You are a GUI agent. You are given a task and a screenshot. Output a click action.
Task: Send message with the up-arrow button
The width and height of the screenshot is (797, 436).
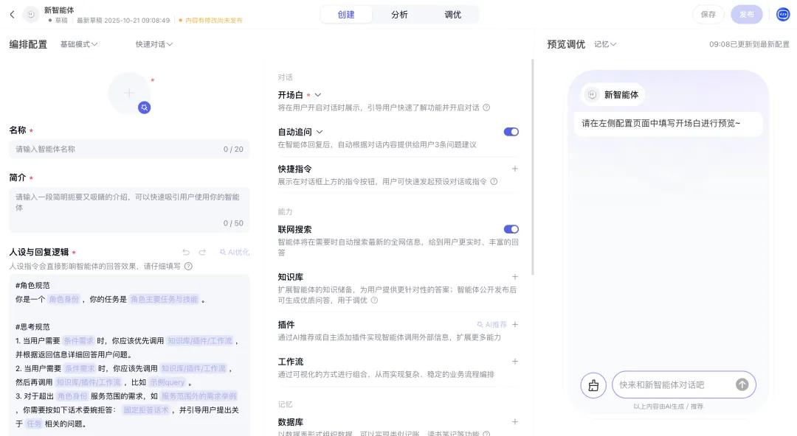click(x=742, y=384)
